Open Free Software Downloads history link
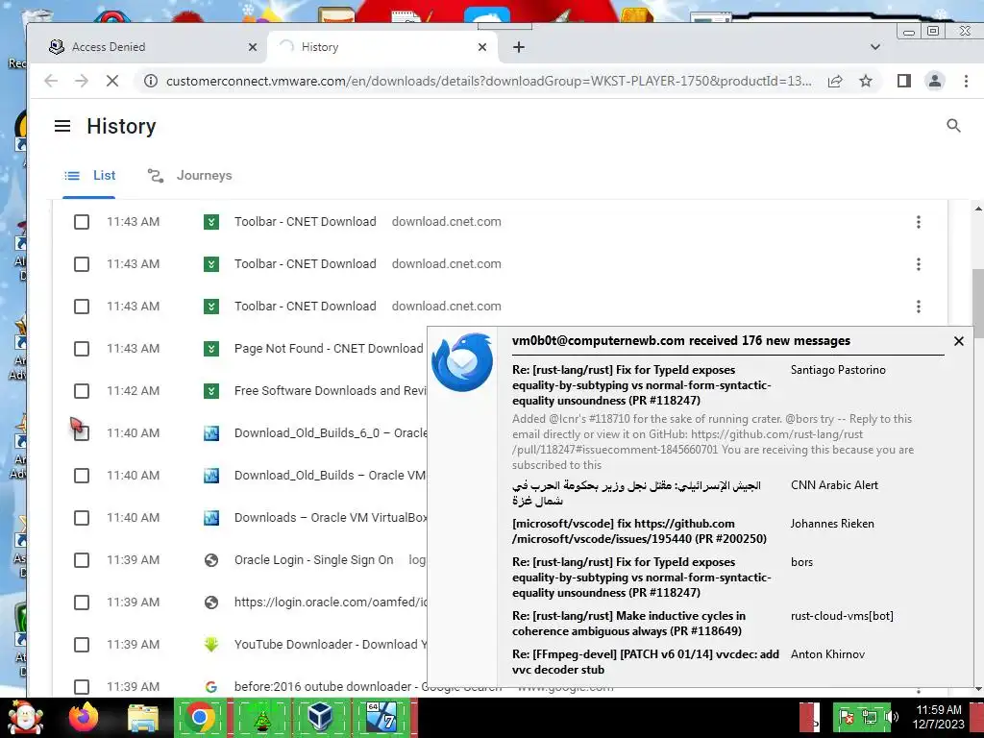Image resolution: width=984 pixels, height=738 pixels. (x=331, y=390)
